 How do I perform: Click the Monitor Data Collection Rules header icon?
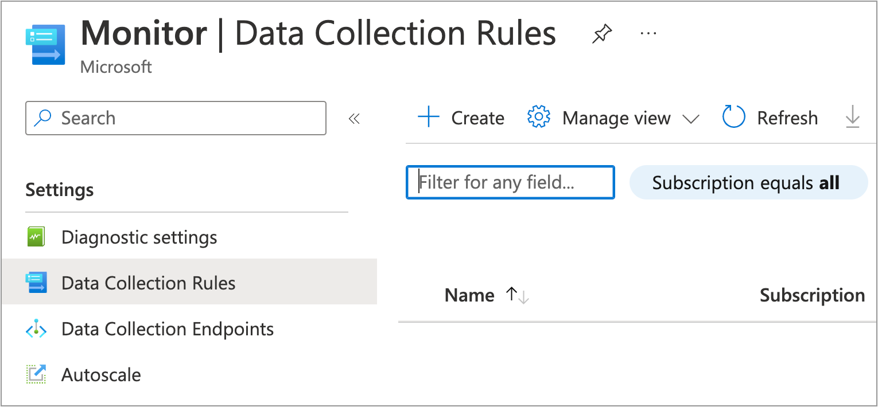45,45
